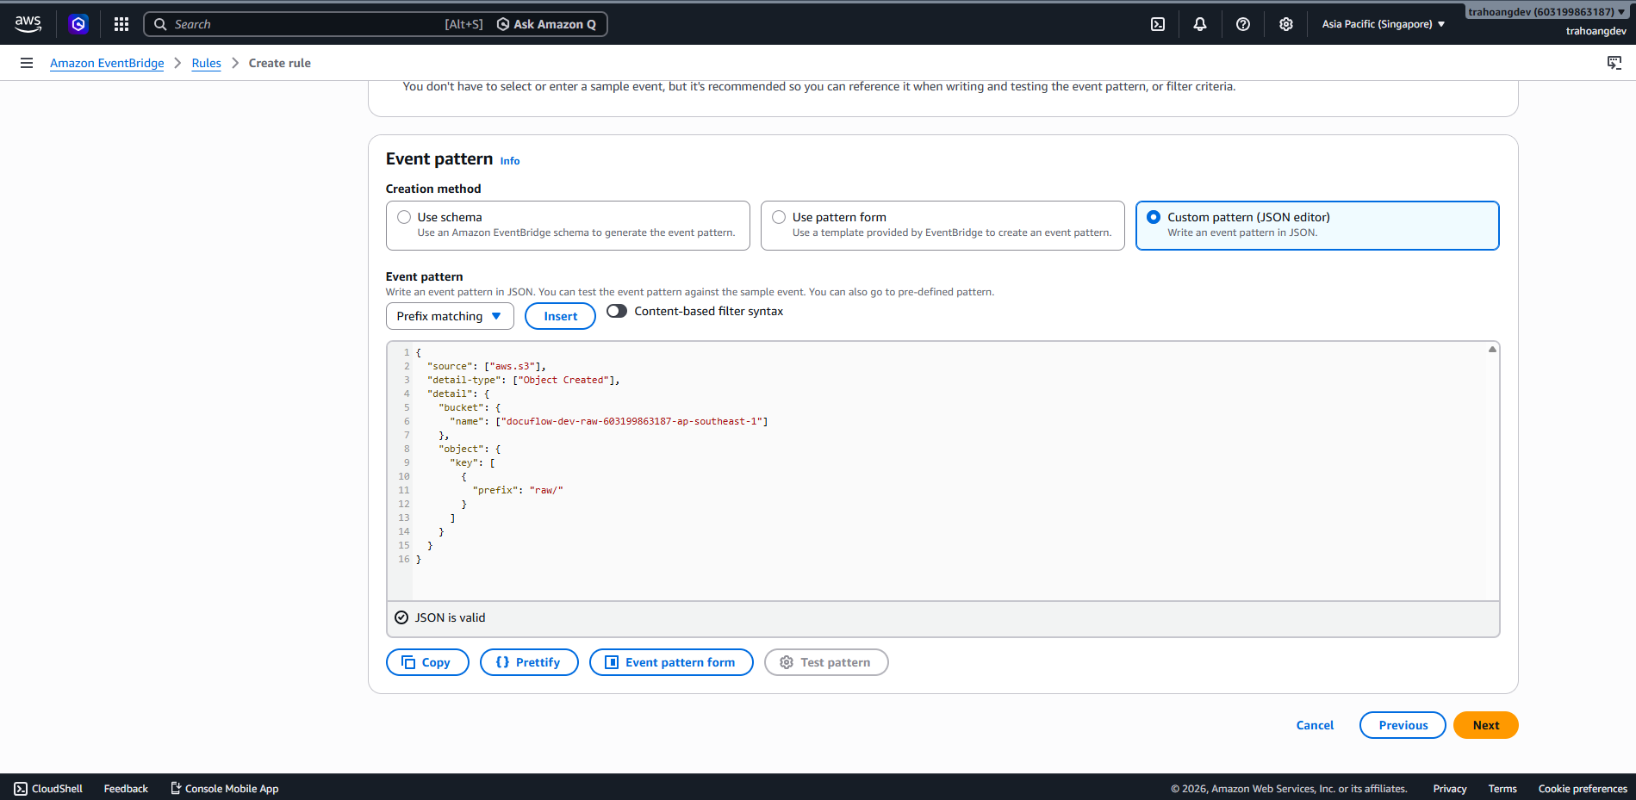Click inside the JSON event pattern editor
The image size is (1636, 800).
(943, 471)
